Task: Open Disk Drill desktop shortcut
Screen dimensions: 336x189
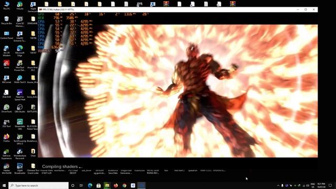Action: (6, 94)
